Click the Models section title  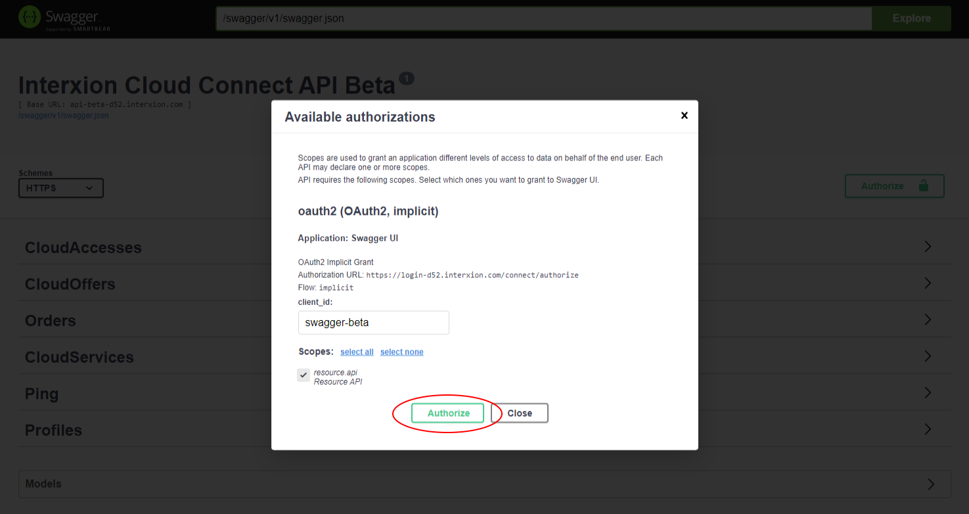(x=43, y=484)
